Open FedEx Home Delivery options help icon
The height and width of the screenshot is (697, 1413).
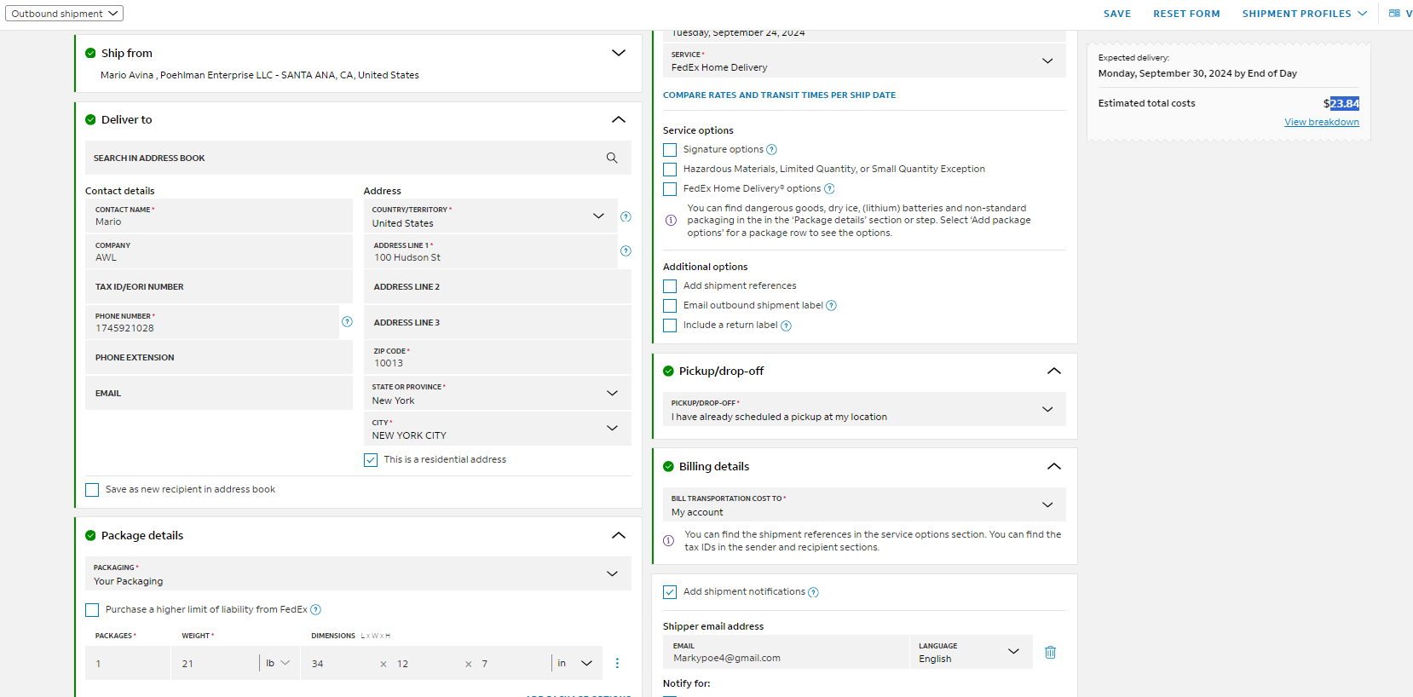click(829, 189)
